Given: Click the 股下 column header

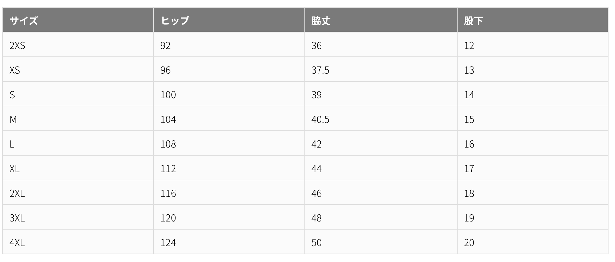Looking at the screenshot, I should pyautogui.click(x=533, y=20).
